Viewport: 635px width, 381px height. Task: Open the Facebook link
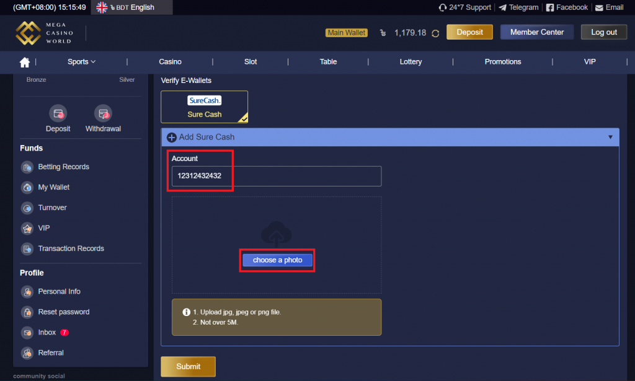(x=572, y=7)
